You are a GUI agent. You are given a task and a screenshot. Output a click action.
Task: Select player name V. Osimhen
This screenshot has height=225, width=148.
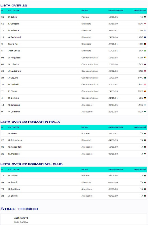pos(14,112)
